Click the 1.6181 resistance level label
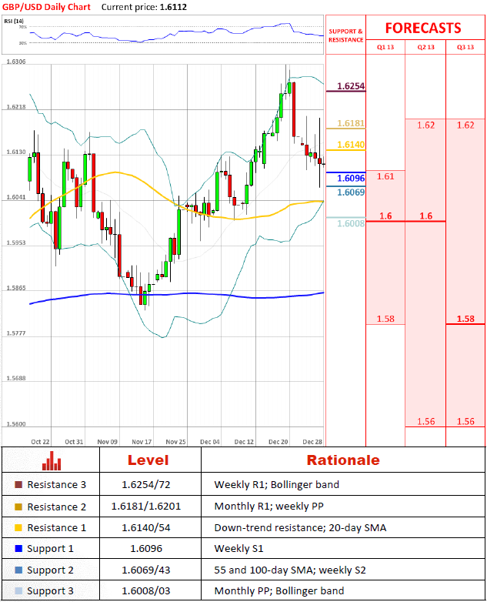This screenshot has height=602, width=487. coord(351,123)
